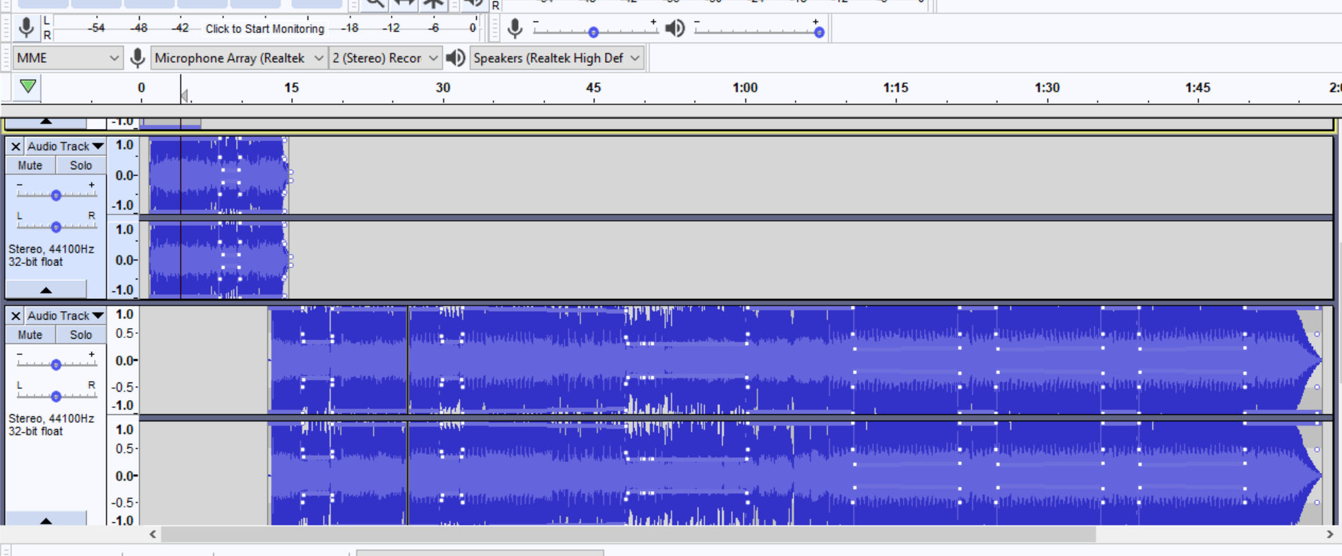1342x556 pixels.
Task: Click the lower track's right-channel waveform
Action: tap(795, 474)
